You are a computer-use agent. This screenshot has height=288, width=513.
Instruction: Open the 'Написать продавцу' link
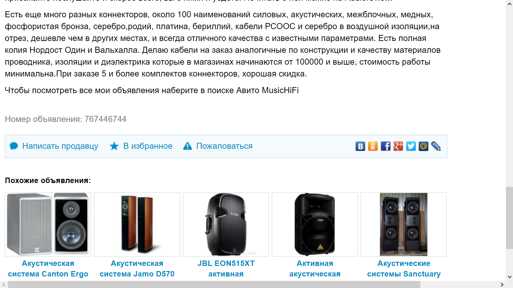(x=60, y=146)
